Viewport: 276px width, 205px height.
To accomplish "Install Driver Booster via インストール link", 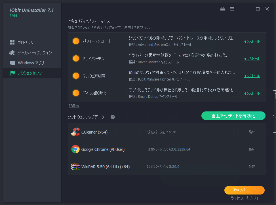I will point(252,59).
